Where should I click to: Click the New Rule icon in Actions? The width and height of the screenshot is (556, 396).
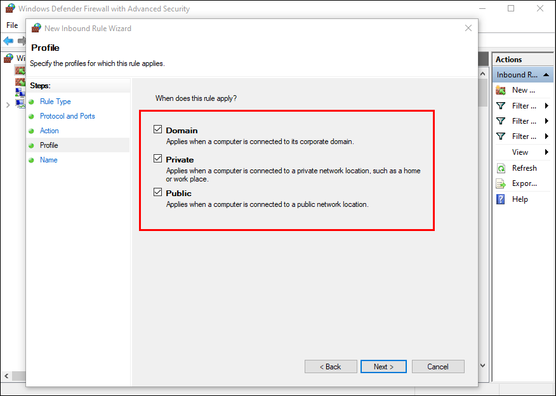click(x=501, y=90)
